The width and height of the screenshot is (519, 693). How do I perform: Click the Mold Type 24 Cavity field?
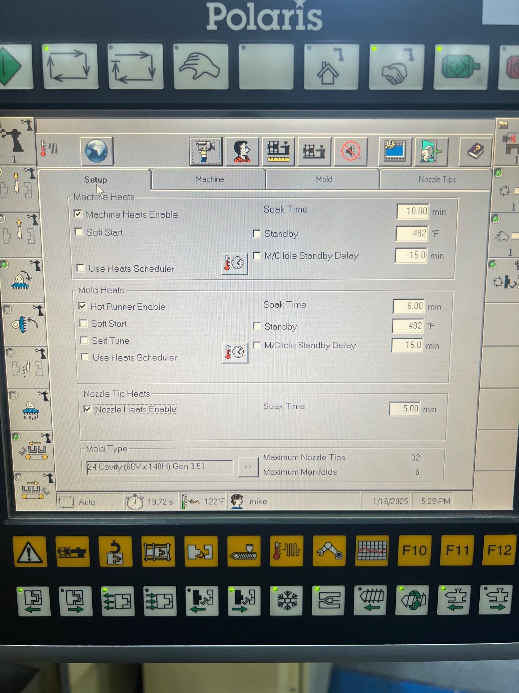click(x=160, y=467)
